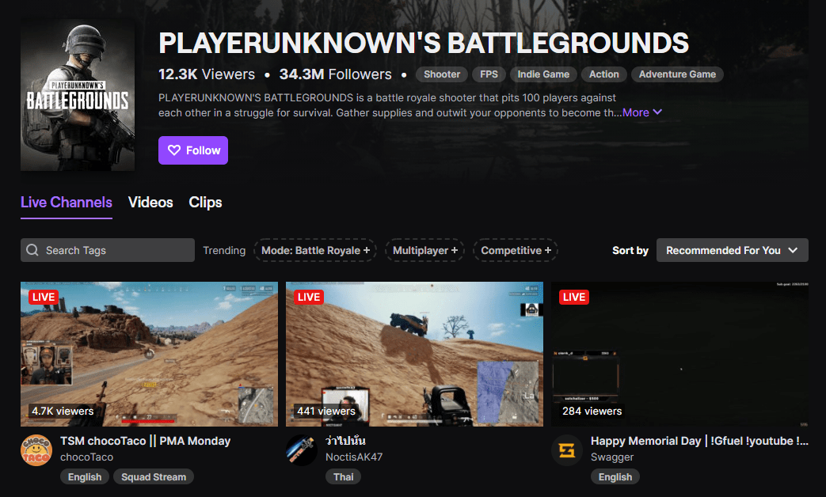Screen dimensions: 826x497
Task: Add the Mode: Battle Royale trending tag
Action: [x=315, y=251]
